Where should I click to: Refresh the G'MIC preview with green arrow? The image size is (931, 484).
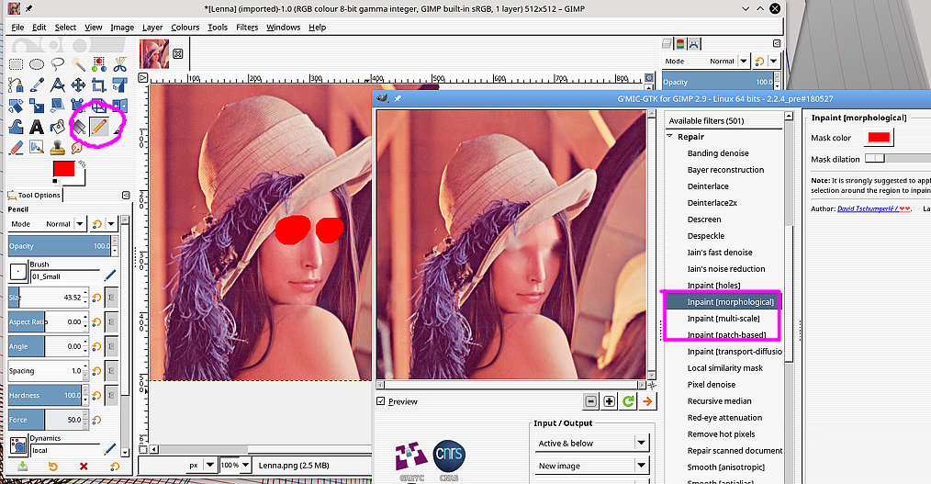coord(628,402)
